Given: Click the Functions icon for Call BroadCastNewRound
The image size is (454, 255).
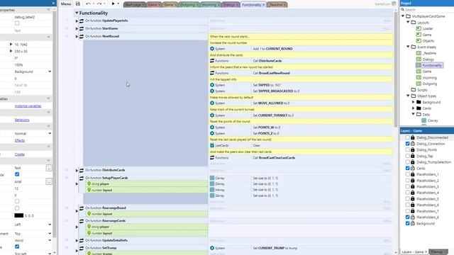Looking at the screenshot, I should [x=212, y=73].
